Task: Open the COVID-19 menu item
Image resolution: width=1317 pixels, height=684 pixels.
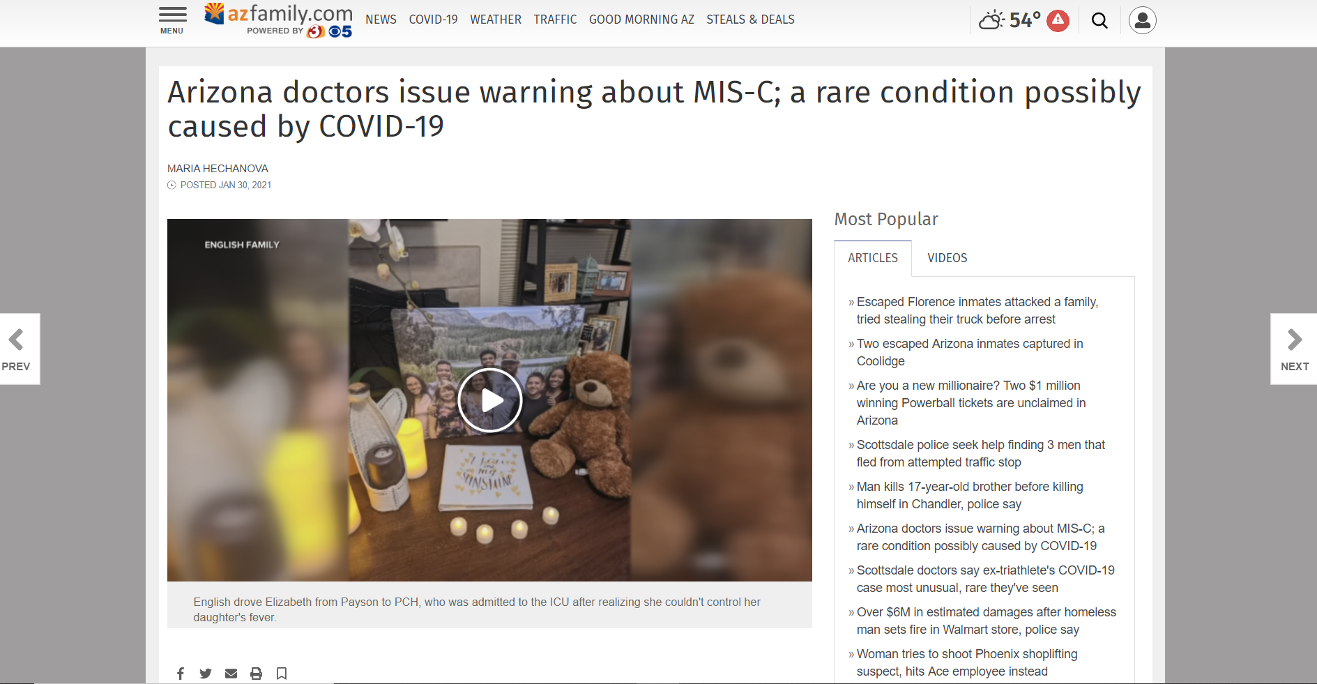Action: 434,20
